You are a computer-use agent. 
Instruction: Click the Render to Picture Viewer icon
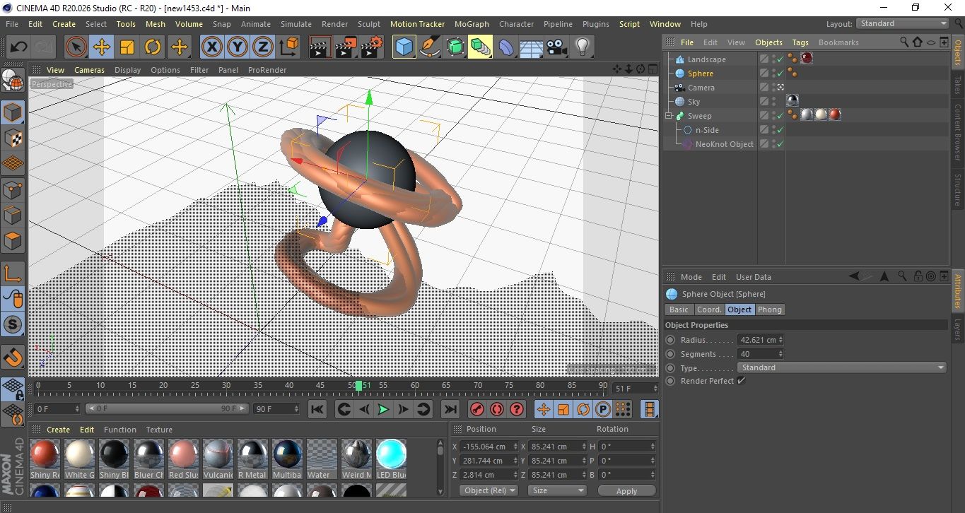346,47
